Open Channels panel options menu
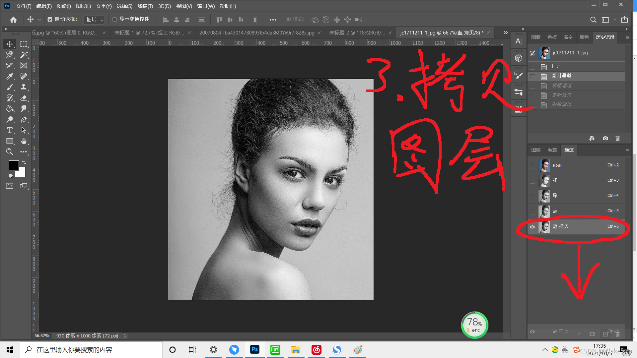Viewport: 637px width, 358px height. pos(627,150)
